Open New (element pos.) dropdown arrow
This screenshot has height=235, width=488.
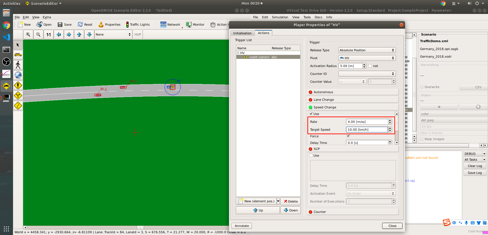point(278,201)
